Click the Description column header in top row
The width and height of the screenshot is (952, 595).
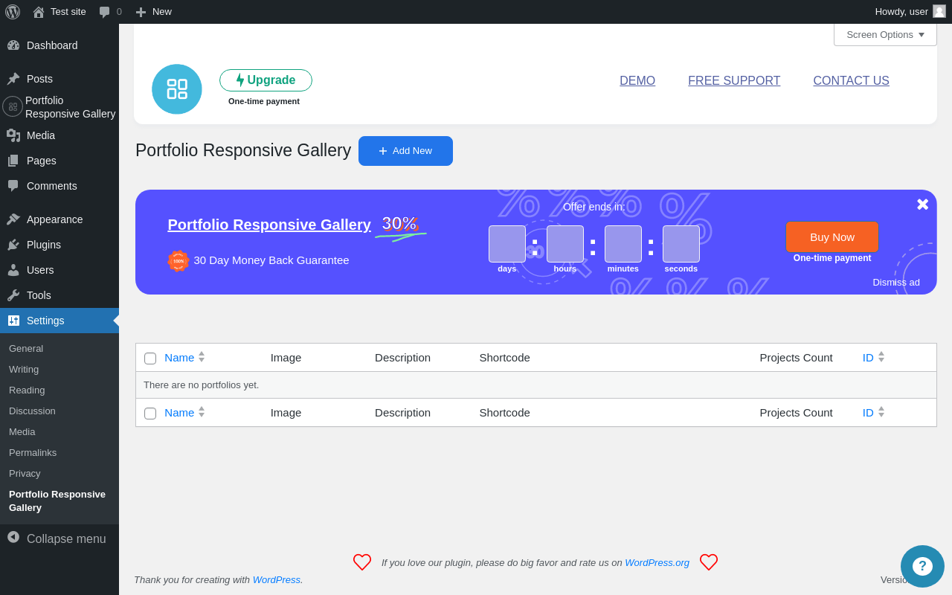(402, 358)
